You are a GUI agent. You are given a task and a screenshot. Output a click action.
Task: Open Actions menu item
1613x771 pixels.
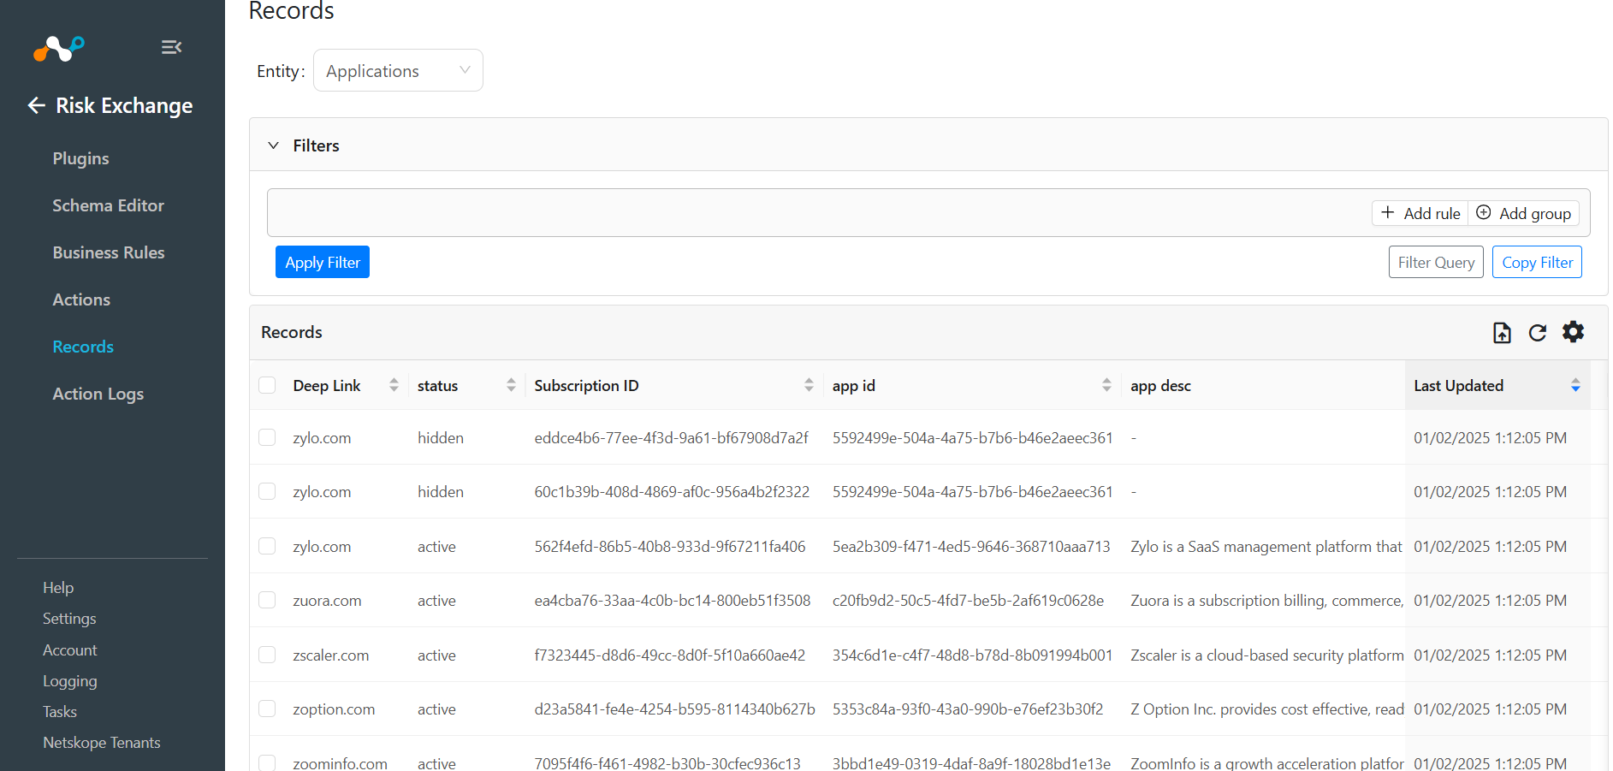[x=81, y=300]
